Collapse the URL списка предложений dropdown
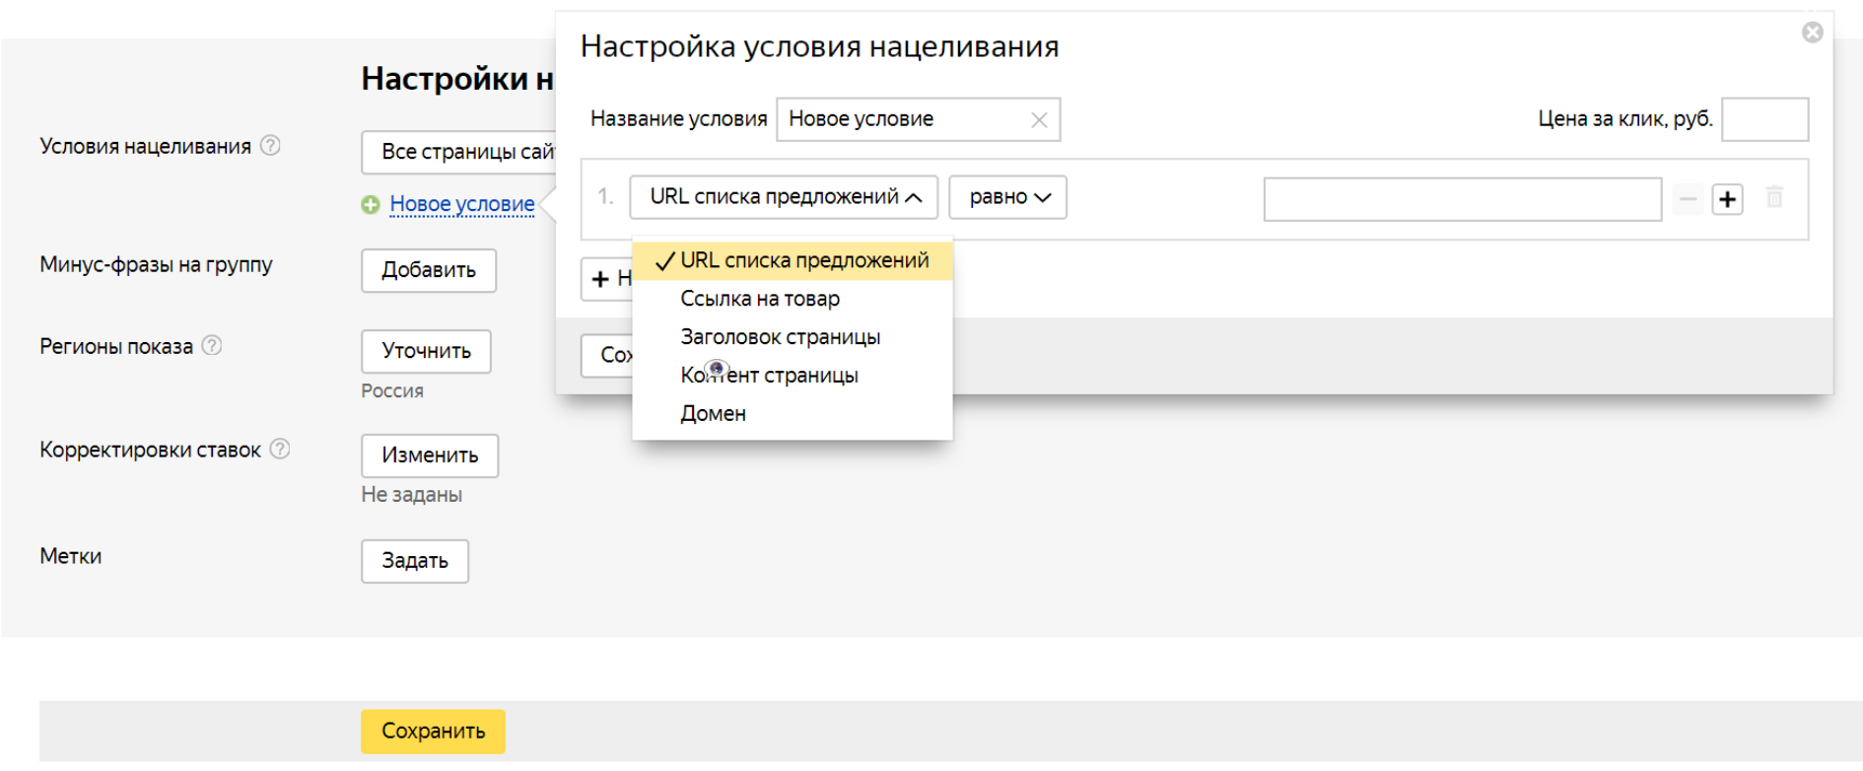1863x771 pixels. tap(784, 197)
